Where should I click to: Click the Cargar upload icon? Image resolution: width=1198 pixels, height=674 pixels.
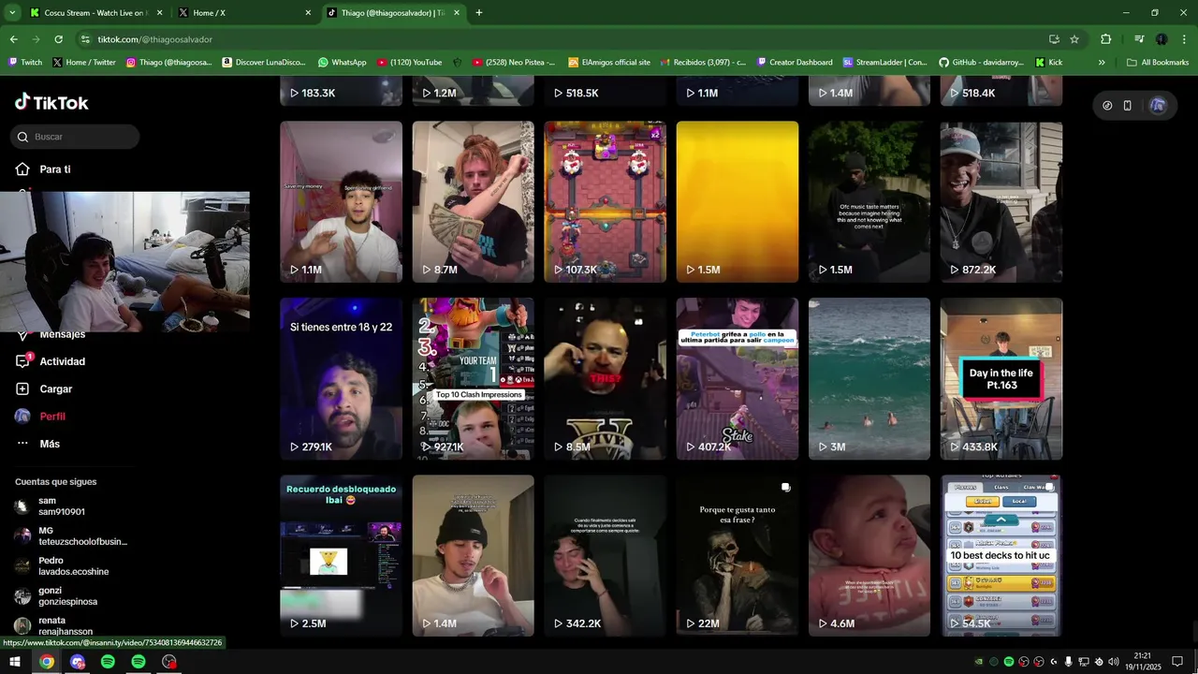pos(22,388)
